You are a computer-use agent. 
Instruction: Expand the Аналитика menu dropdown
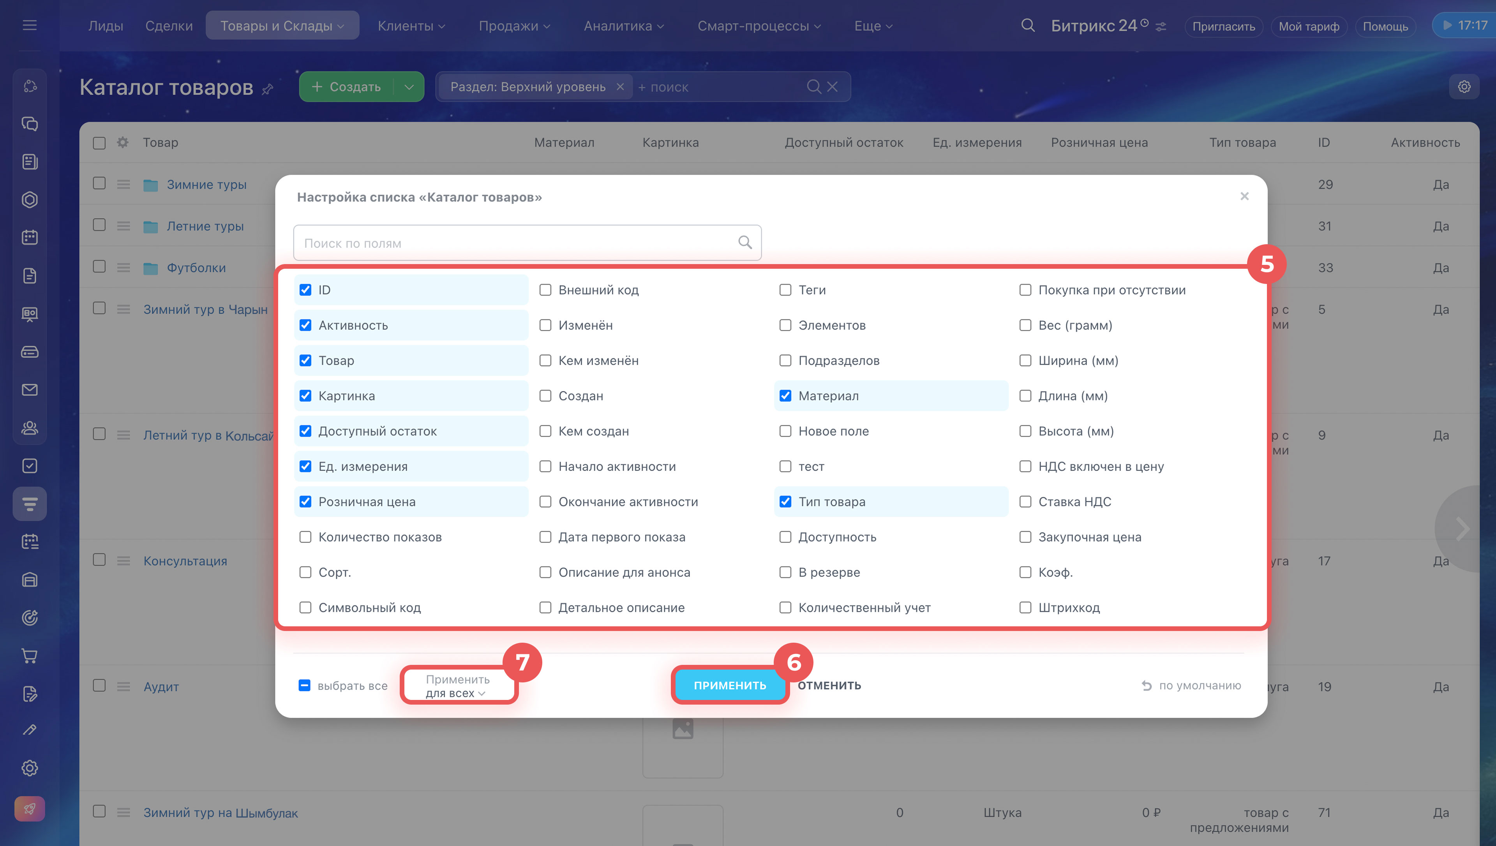[x=623, y=26]
